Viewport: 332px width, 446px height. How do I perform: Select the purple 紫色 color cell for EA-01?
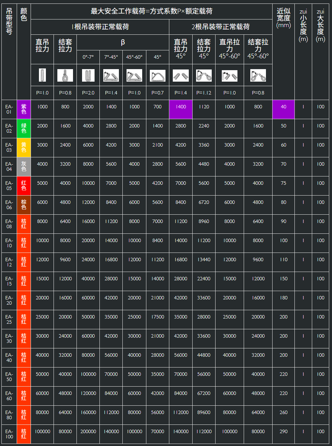click(24, 109)
